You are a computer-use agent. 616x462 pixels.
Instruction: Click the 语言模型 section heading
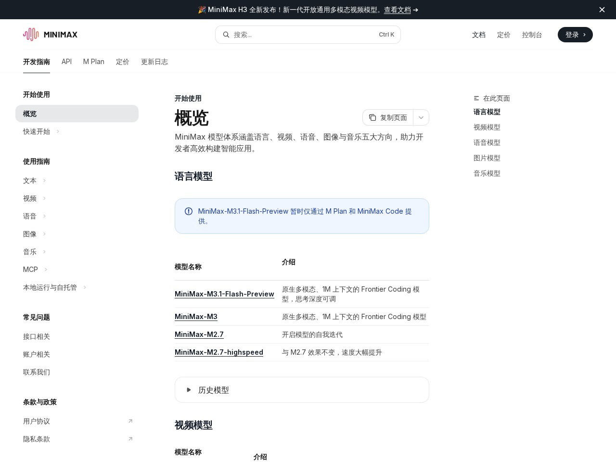[x=193, y=177]
